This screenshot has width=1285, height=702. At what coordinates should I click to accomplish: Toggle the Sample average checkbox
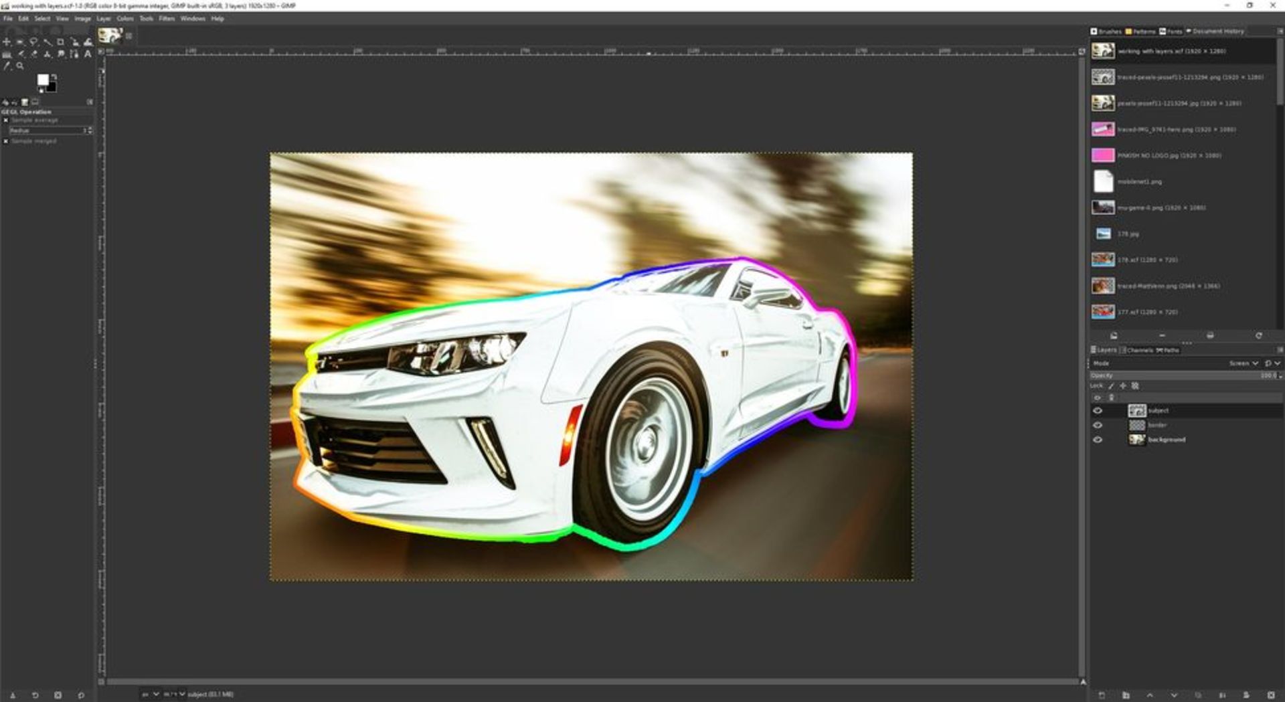6,120
